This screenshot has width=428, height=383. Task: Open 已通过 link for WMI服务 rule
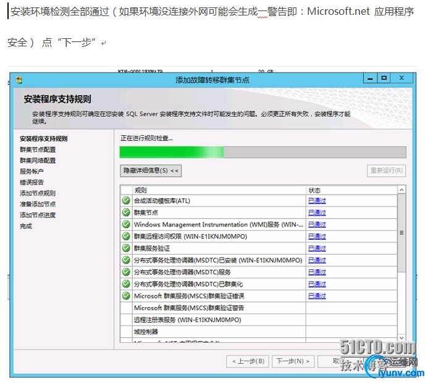317,224
